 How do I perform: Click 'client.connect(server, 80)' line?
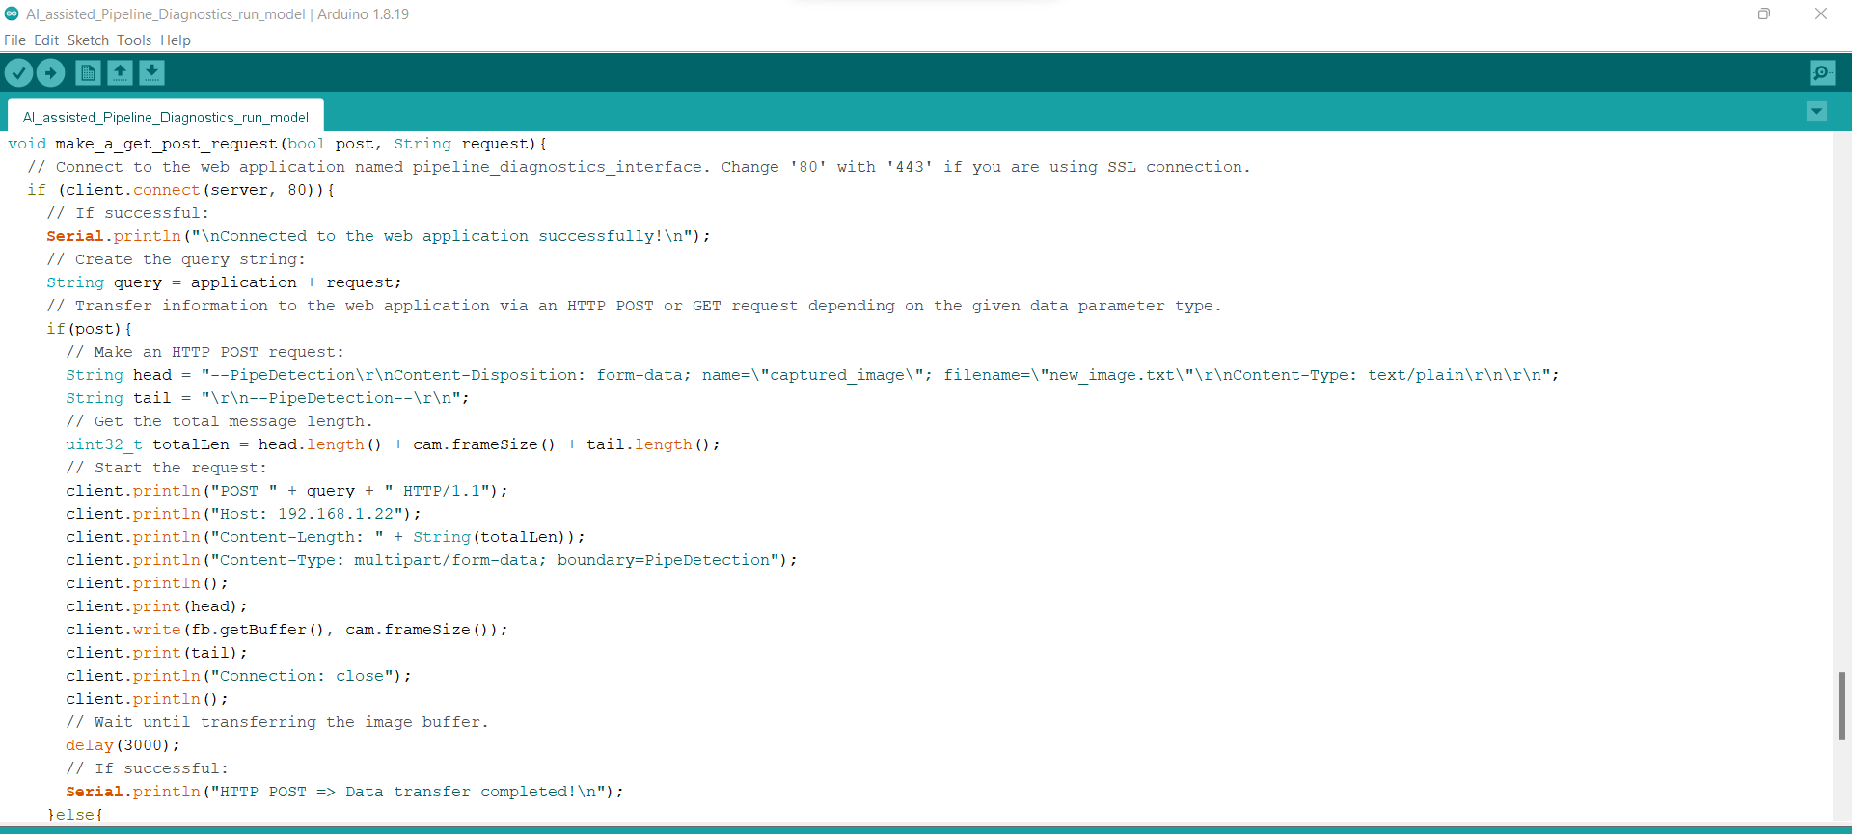[181, 190]
